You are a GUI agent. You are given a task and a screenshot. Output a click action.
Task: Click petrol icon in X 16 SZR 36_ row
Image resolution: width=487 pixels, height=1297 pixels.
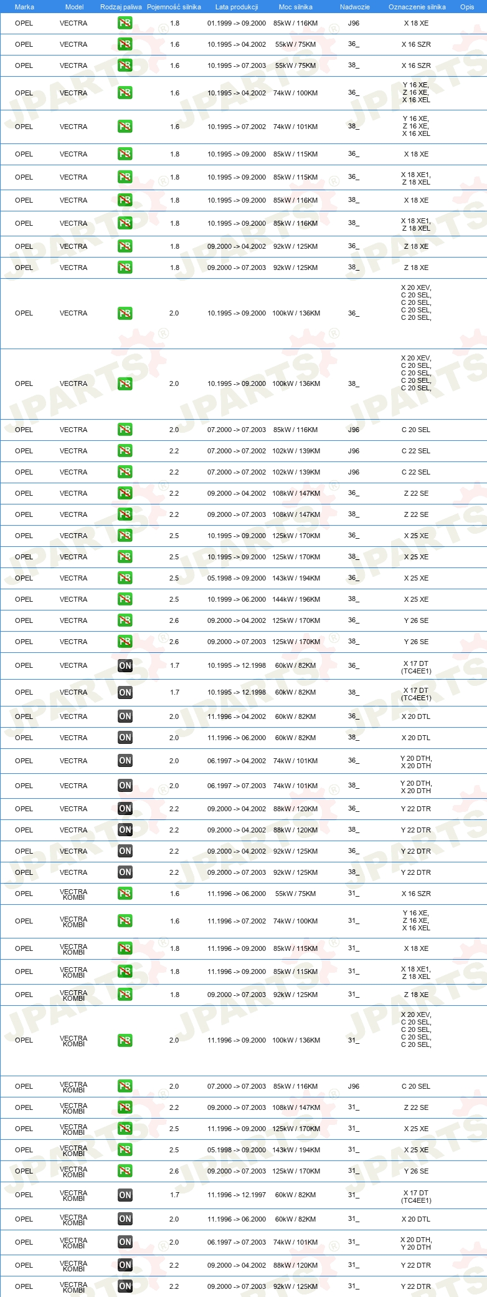[125, 44]
